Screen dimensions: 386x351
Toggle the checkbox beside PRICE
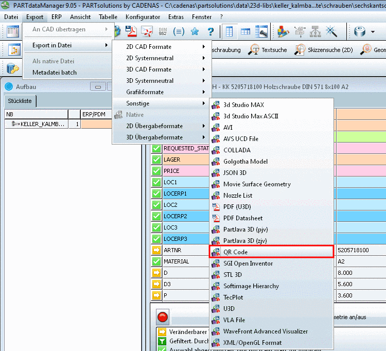pyautogui.click(x=156, y=171)
